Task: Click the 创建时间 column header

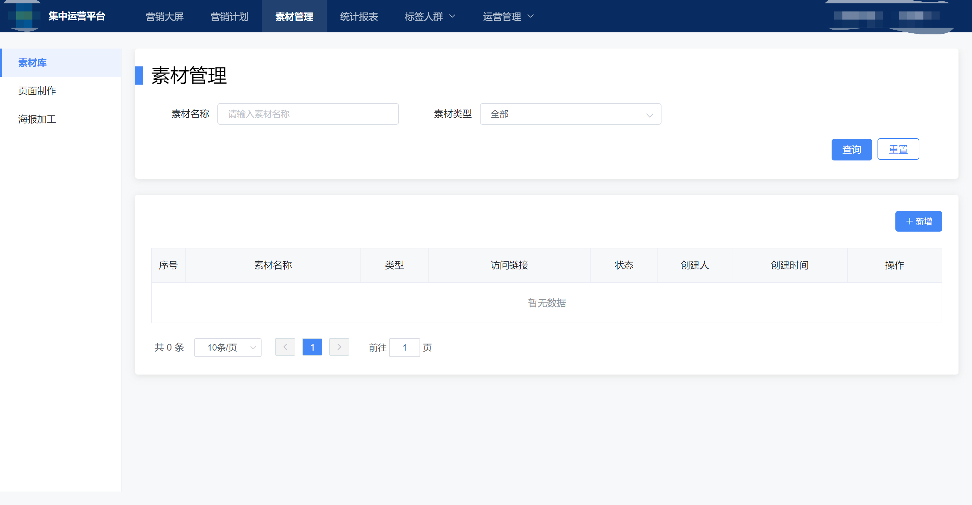Action: pyautogui.click(x=789, y=265)
